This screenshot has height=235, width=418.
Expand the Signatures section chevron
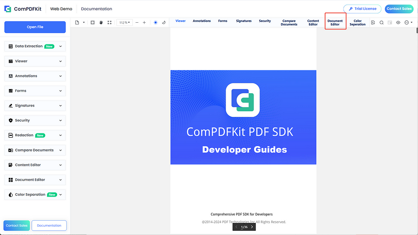pyautogui.click(x=60, y=106)
